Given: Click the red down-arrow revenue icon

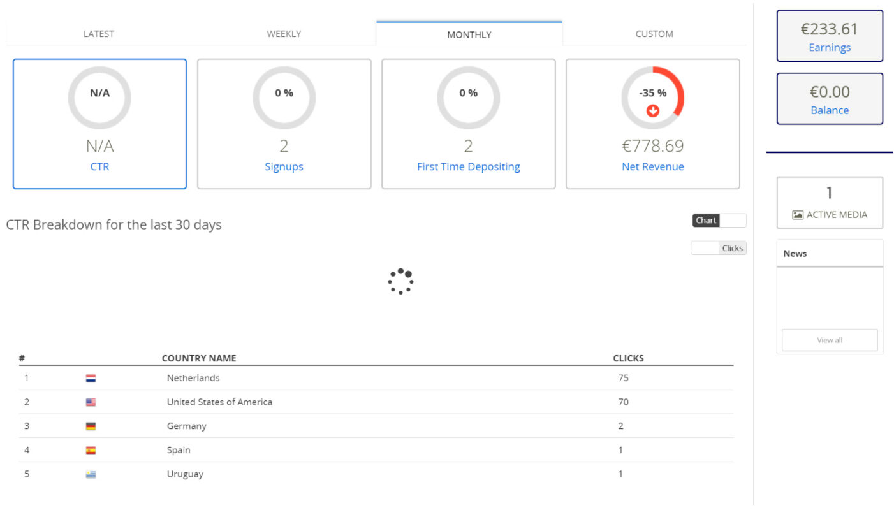Looking at the screenshot, I should (652, 111).
